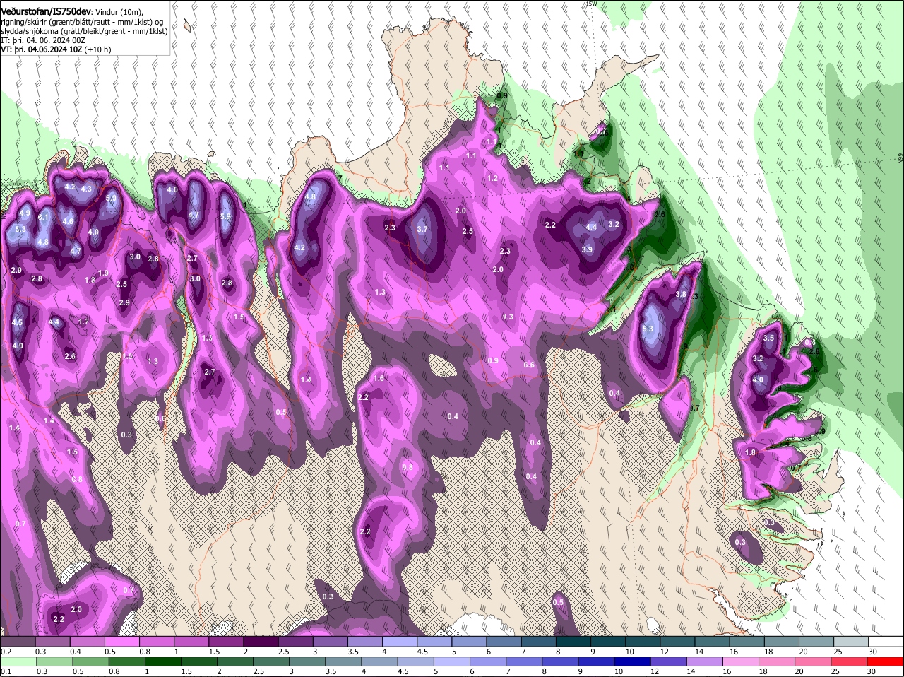Click the 4.3 value on the map
Viewport: 904px width, 677px height.
tap(87, 189)
